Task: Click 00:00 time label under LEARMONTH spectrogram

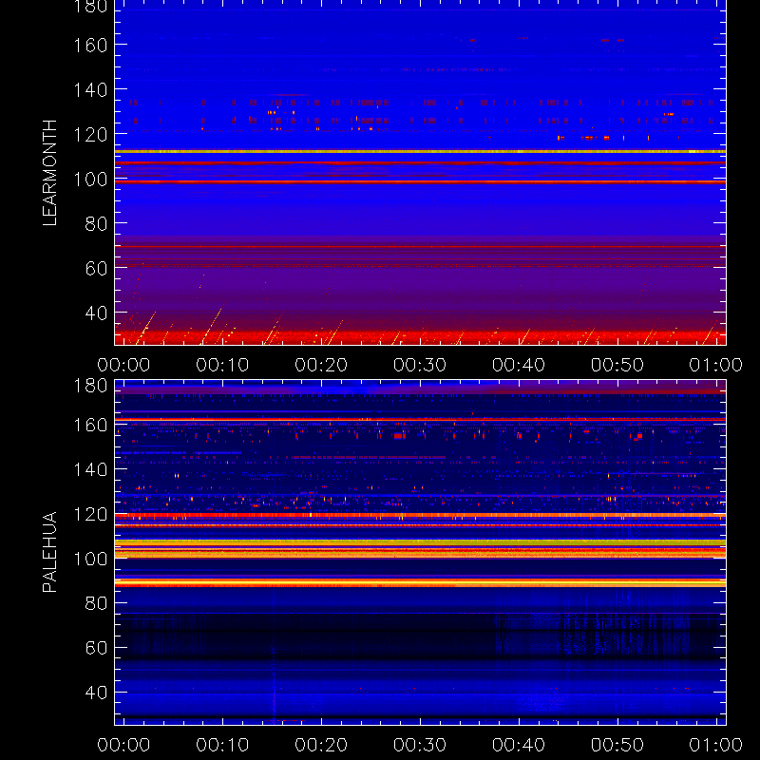Action: (x=123, y=365)
